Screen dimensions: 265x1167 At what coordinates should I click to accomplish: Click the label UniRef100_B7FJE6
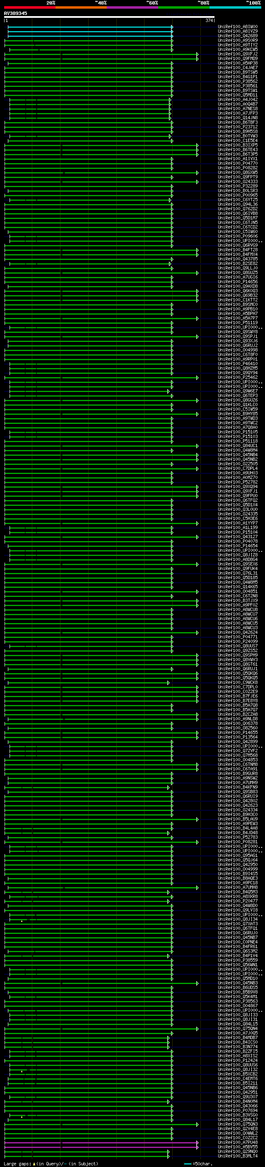coord(238,696)
